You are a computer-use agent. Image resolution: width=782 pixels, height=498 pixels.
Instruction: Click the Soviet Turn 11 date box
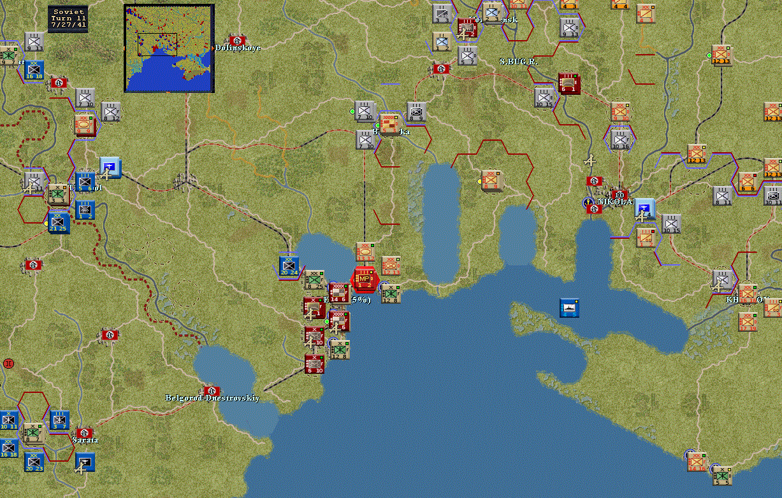point(68,20)
